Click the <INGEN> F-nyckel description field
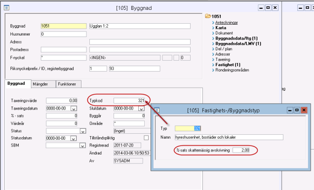This screenshot has width=314, height=190. [125, 58]
